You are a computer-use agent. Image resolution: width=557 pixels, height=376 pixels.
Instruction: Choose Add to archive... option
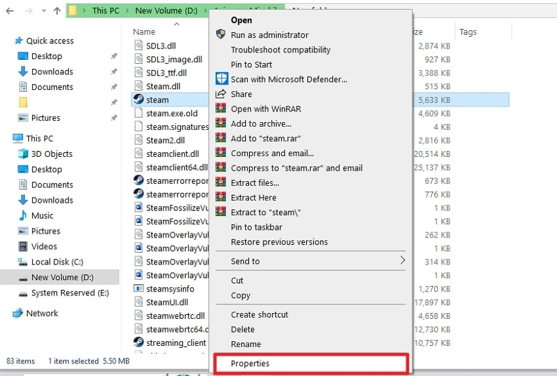(x=261, y=124)
